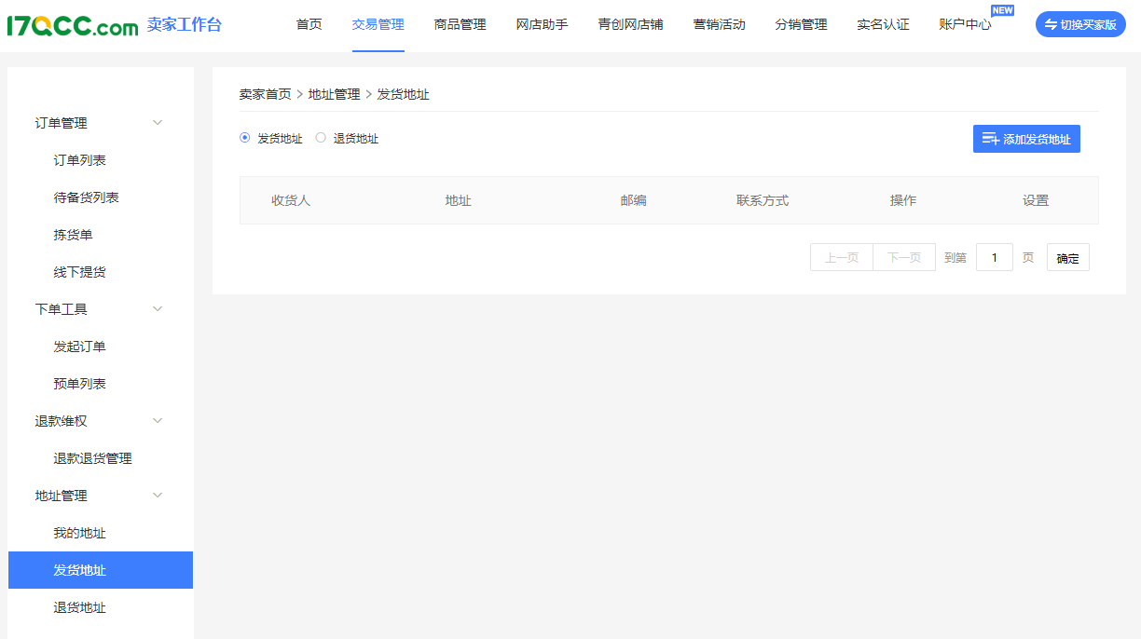Click the page number input field
This screenshot has width=1141, height=639.
(994, 258)
